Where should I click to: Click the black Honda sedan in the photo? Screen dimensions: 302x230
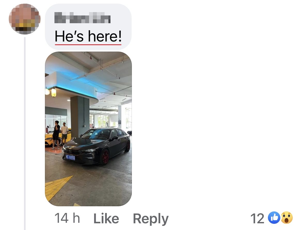point(96,146)
